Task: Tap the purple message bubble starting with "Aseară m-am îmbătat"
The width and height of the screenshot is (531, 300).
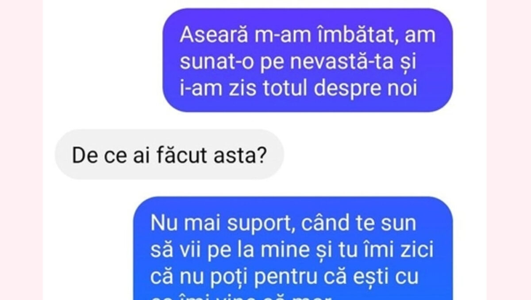Action: pyautogui.click(x=308, y=60)
